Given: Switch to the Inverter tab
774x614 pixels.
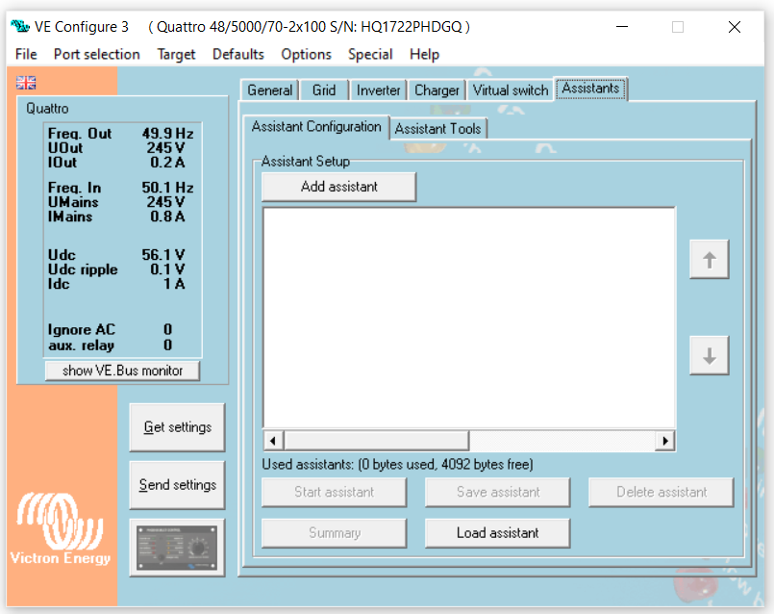Looking at the screenshot, I should (378, 90).
